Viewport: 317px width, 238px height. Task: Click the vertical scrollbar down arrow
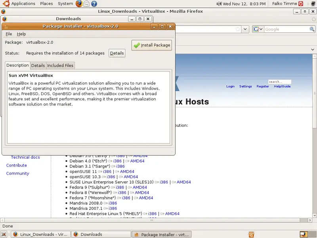click(314, 215)
